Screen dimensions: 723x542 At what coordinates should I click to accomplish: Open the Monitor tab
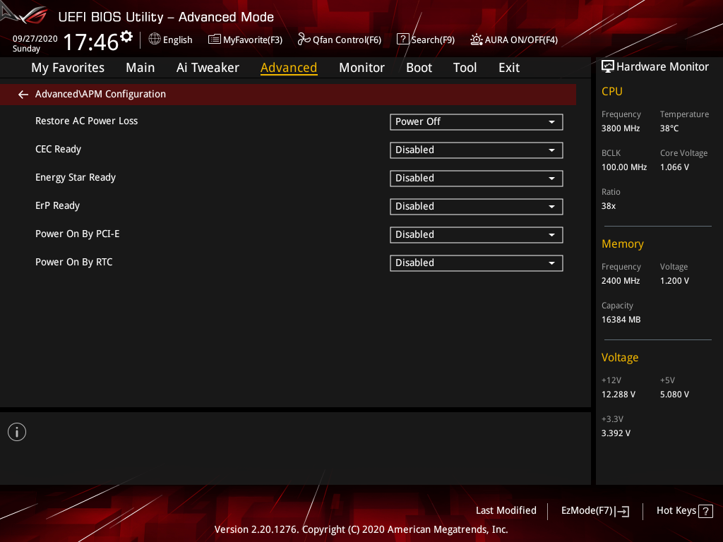[x=361, y=68]
